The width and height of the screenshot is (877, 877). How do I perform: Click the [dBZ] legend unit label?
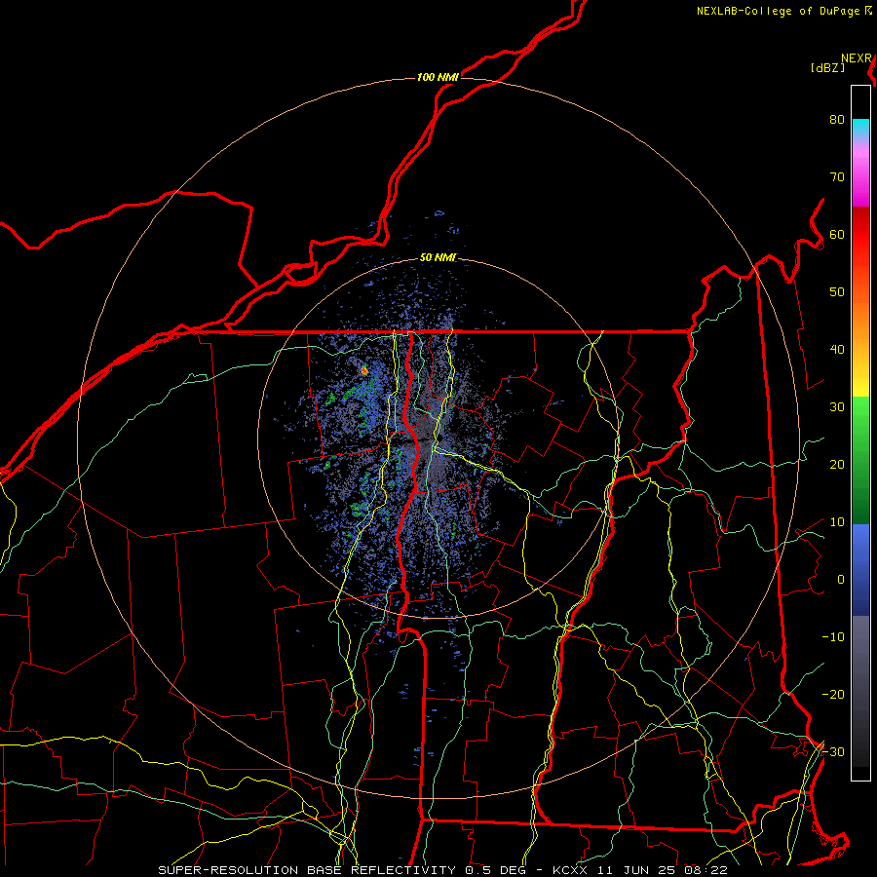pos(827,67)
